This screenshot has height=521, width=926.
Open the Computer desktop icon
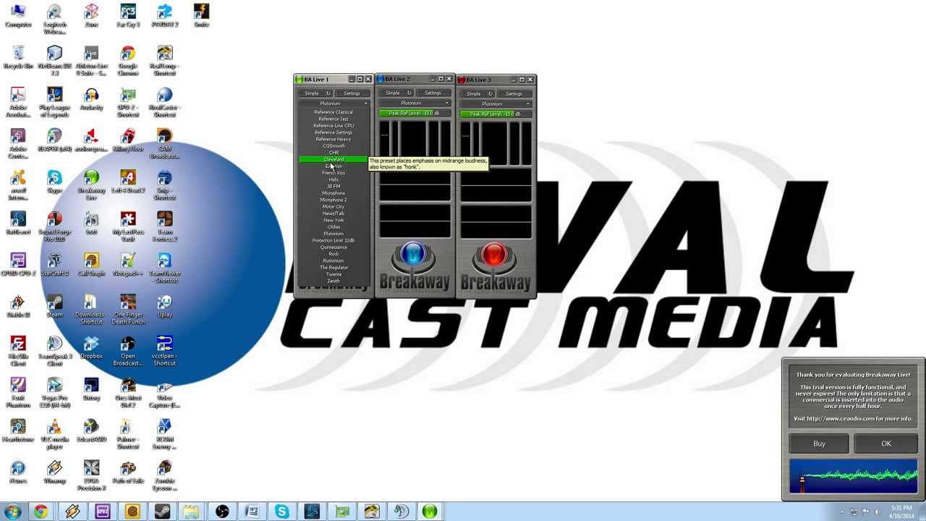[18, 16]
